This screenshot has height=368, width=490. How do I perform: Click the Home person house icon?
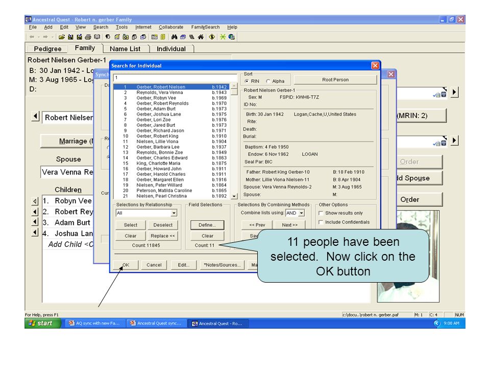coord(201,37)
